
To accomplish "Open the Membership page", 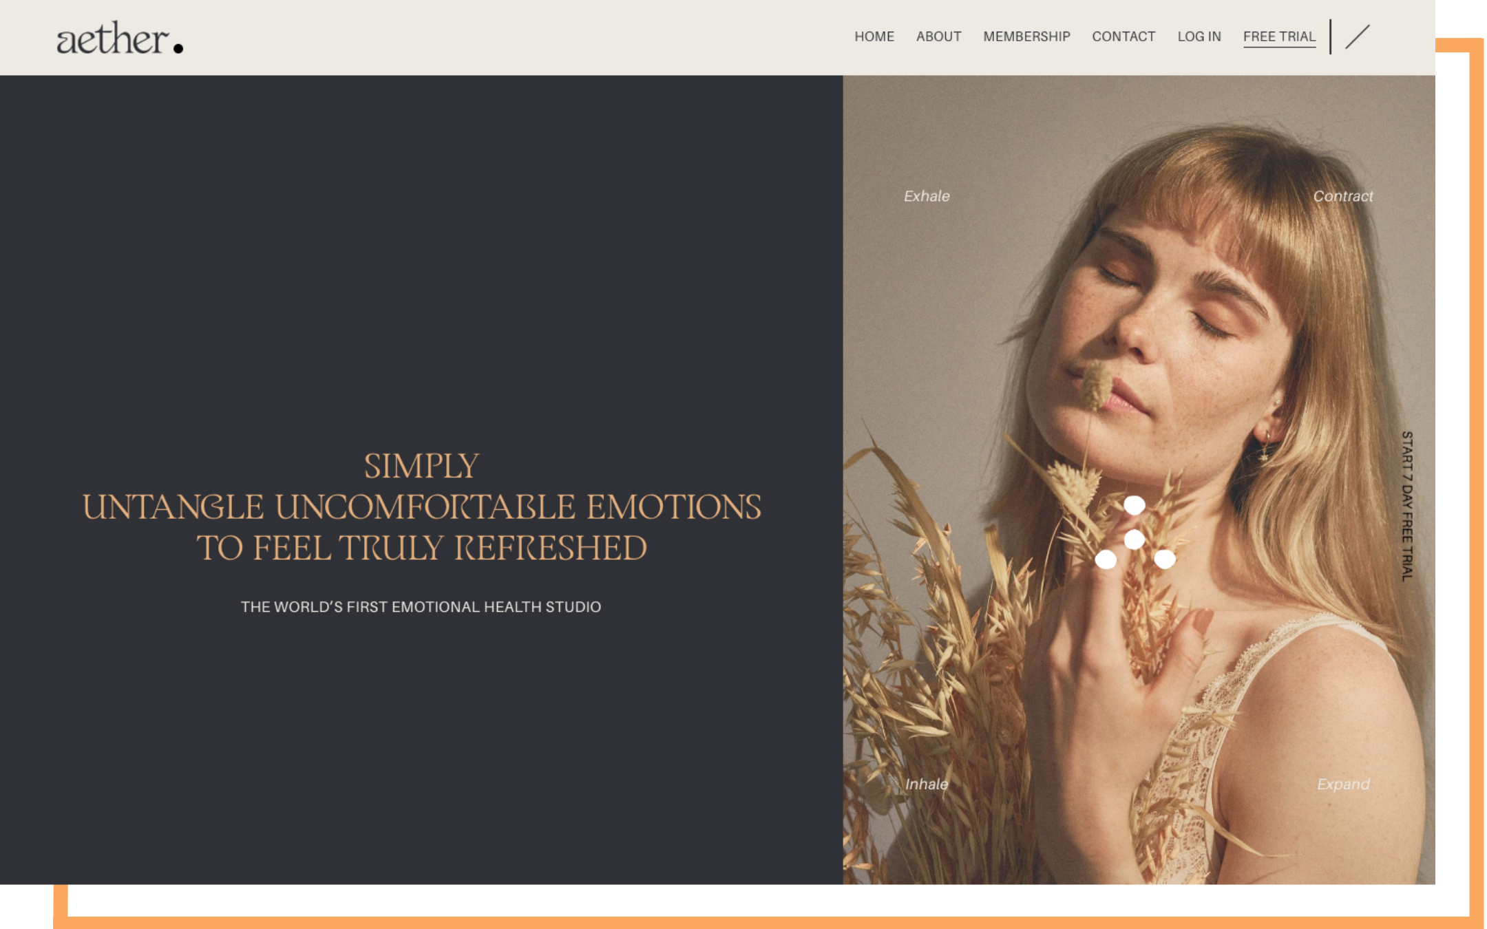I will [x=1026, y=36].
